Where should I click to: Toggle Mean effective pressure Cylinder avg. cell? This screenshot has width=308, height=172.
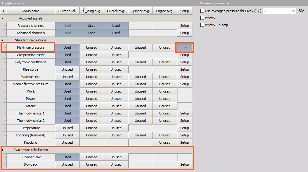point(140,84)
